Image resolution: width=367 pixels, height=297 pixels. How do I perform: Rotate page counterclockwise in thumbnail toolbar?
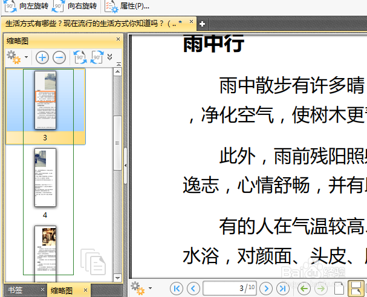pyautogui.click(x=80, y=57)
